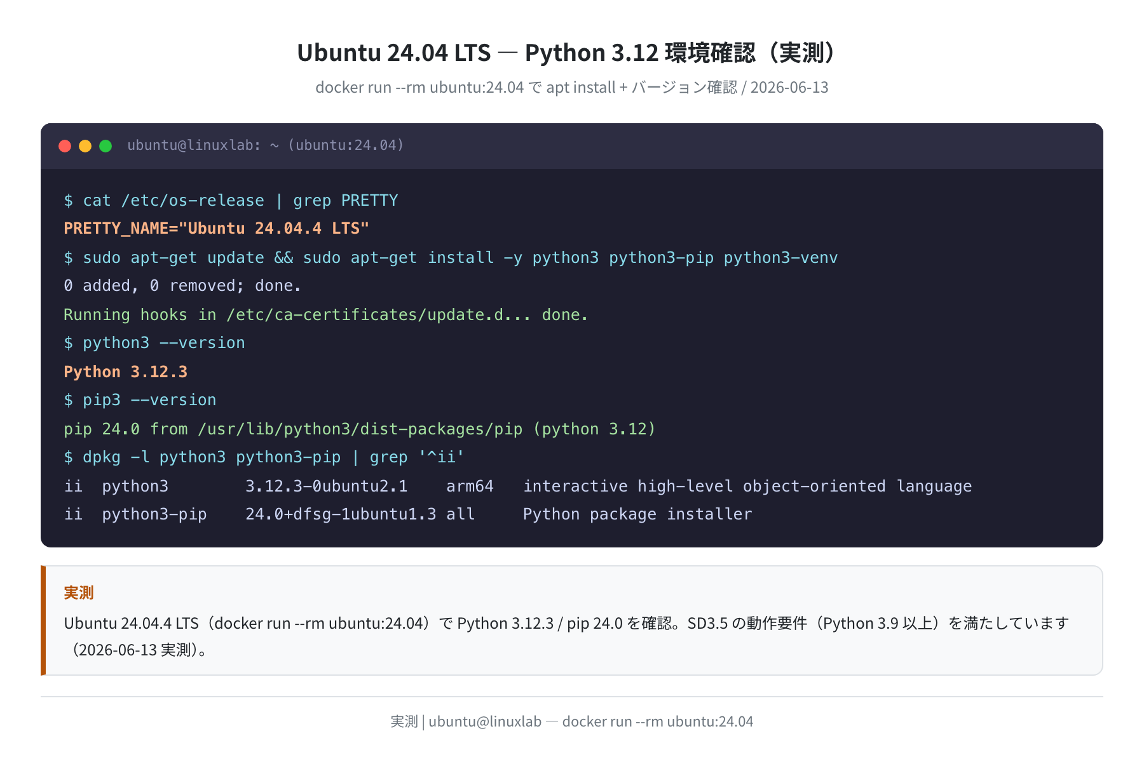The width and height of the screenshot is (1144, 757).
Task: Click the pip3 --version command
Action: pyautogui.click(x=140, y=400)
